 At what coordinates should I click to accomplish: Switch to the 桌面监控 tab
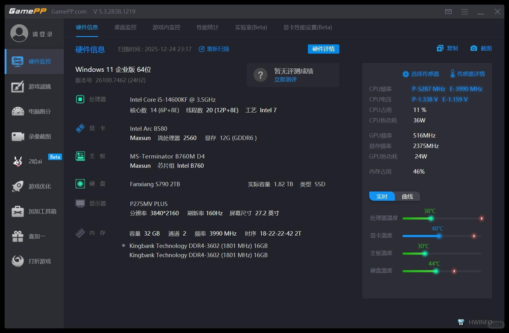[x=125, y=27]
